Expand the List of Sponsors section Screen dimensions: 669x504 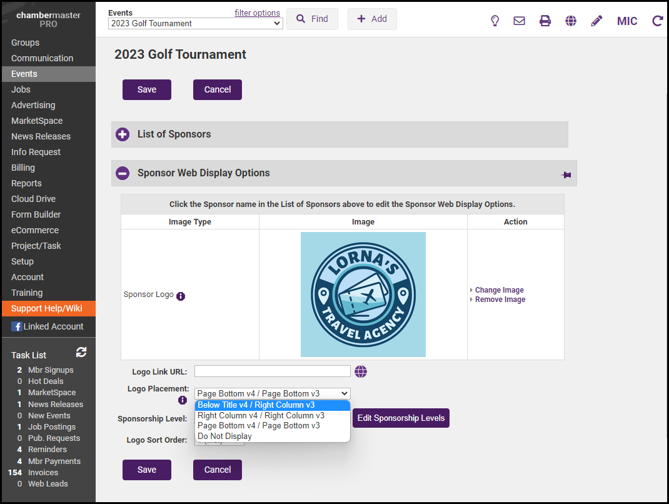coord(123,134)
